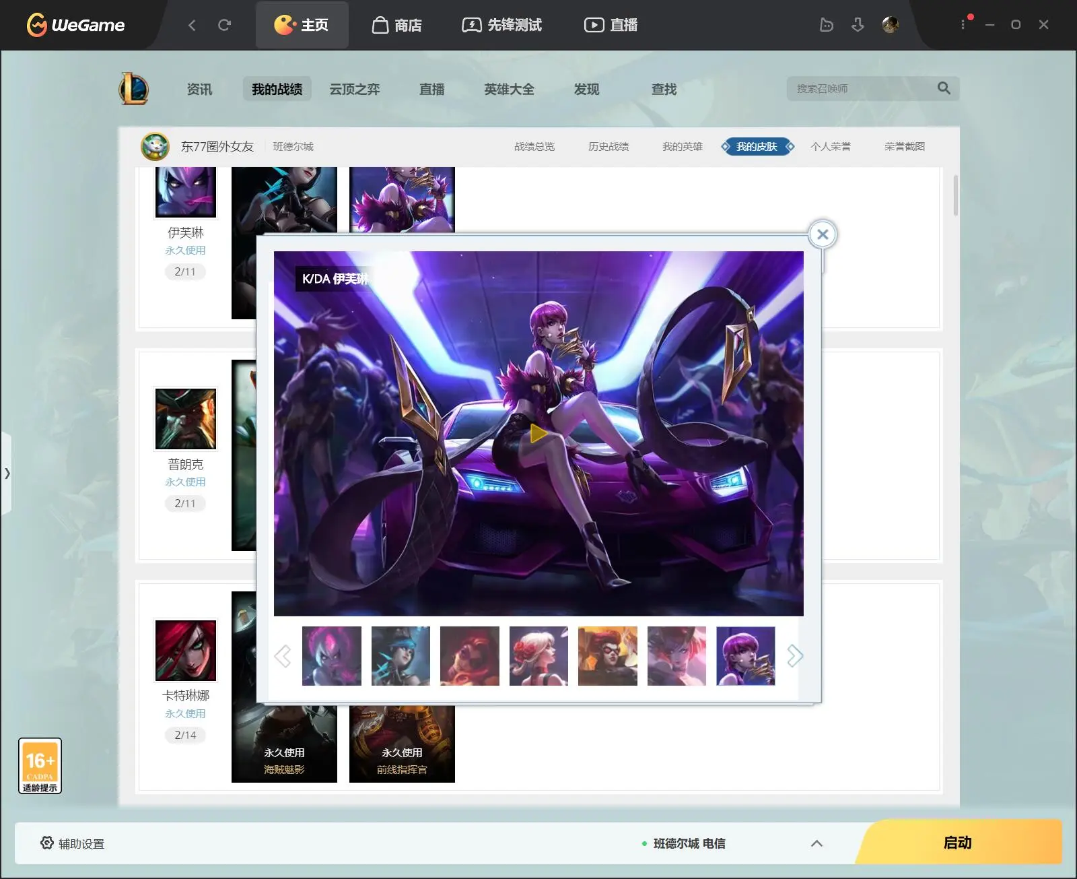Viewport: 1077px width, 879px height.
Task: Click the search magnifier icon
Action: tap(944, 88)
